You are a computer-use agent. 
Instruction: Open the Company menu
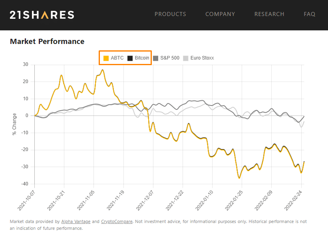coord(220,14)
